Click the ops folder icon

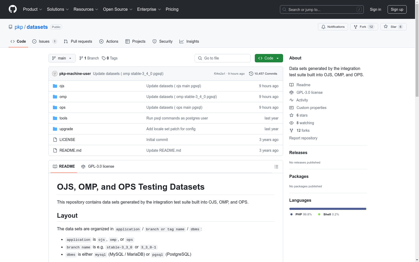click(x=55, y=107)
